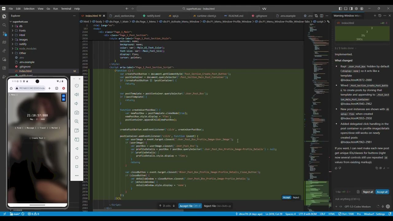
Task: Click the Explorer panel more actions ellipsis
Action: [74, 16]
